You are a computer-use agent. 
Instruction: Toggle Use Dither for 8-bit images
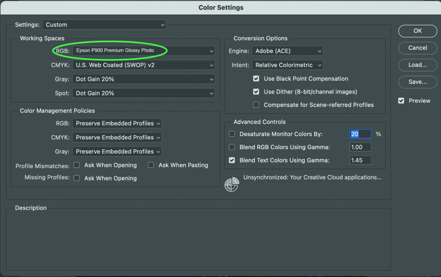pyautogui.click(x=256, y=92)
